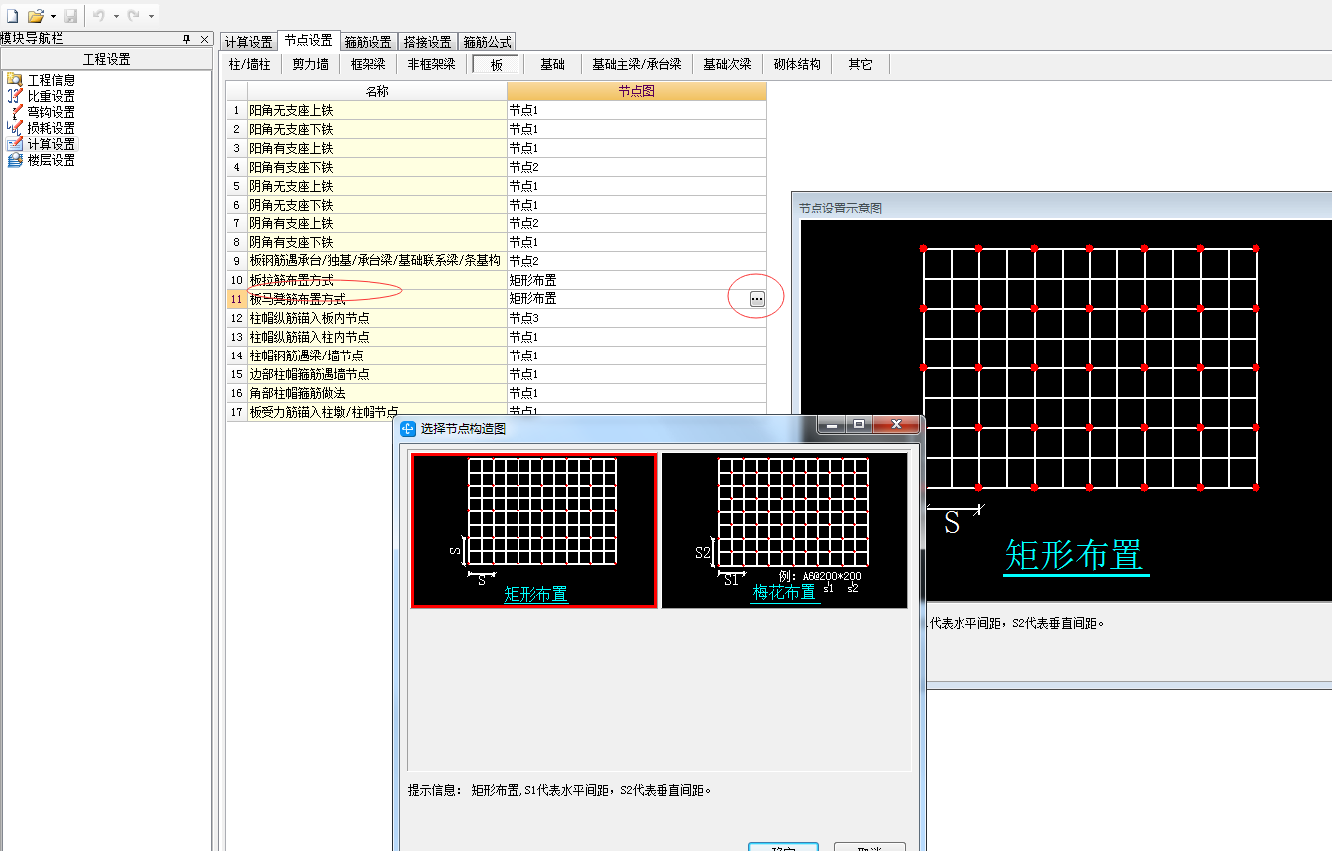Image resolution: width=1332 pixels, height=851 pixels.
Task: Select row 板拉筋布置方式
Action: 377,280
